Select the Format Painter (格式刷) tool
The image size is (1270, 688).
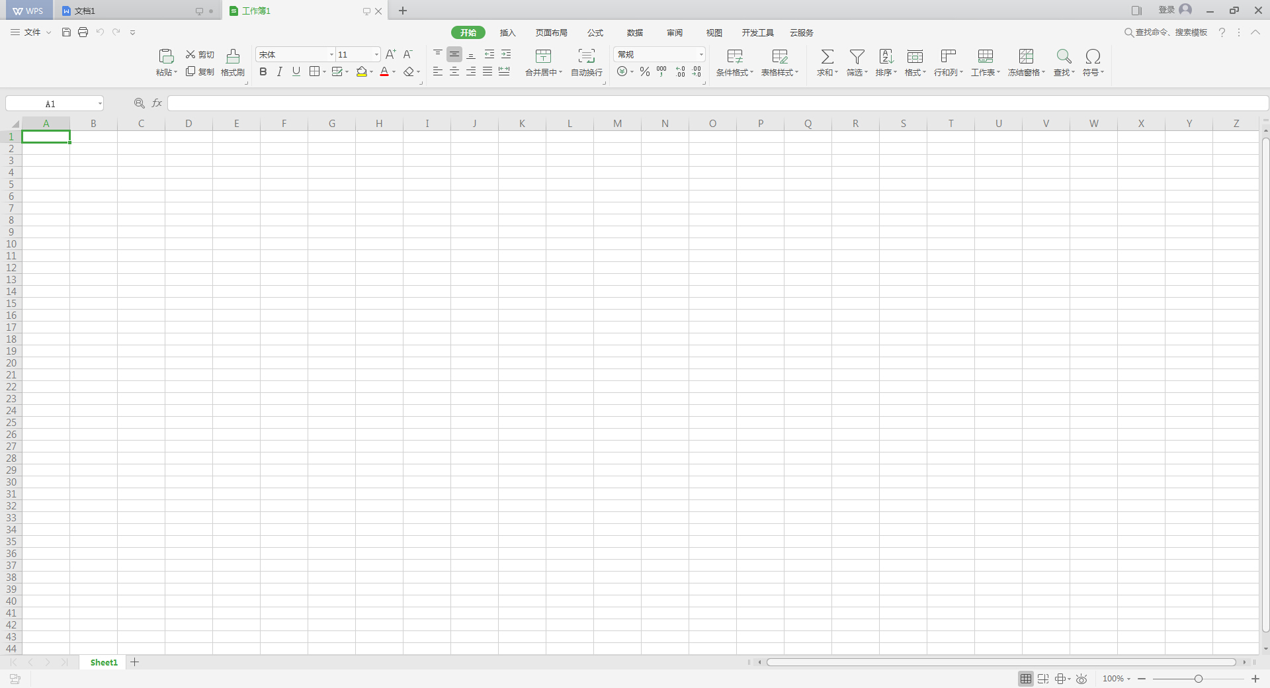pos(233,62)
